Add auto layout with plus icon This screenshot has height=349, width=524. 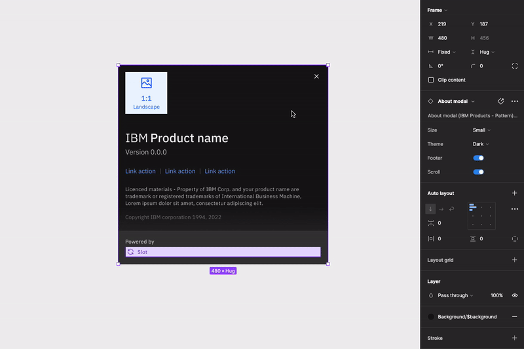click(x=515, y=193)
